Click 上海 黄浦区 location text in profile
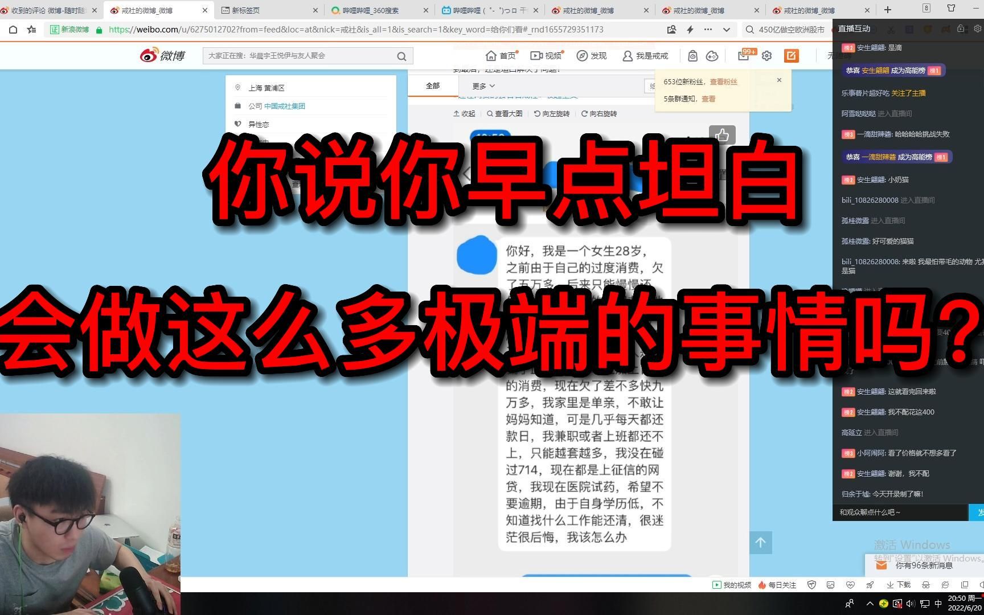This screenshot has width=984, height=615. pos(266,88)
